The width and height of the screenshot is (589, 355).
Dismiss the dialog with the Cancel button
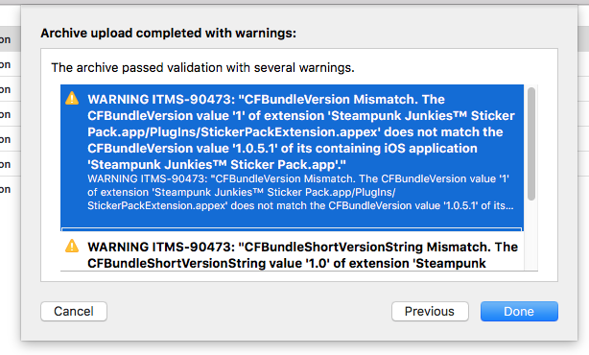click(74, 311)
